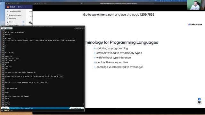
Task: Click the blue participant count badge
Action: pos(199,99)
